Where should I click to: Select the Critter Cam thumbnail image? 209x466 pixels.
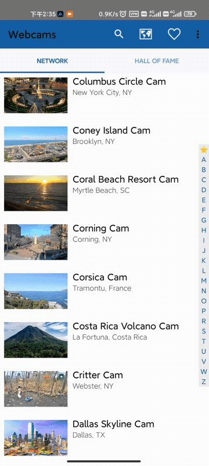[36, 389]
